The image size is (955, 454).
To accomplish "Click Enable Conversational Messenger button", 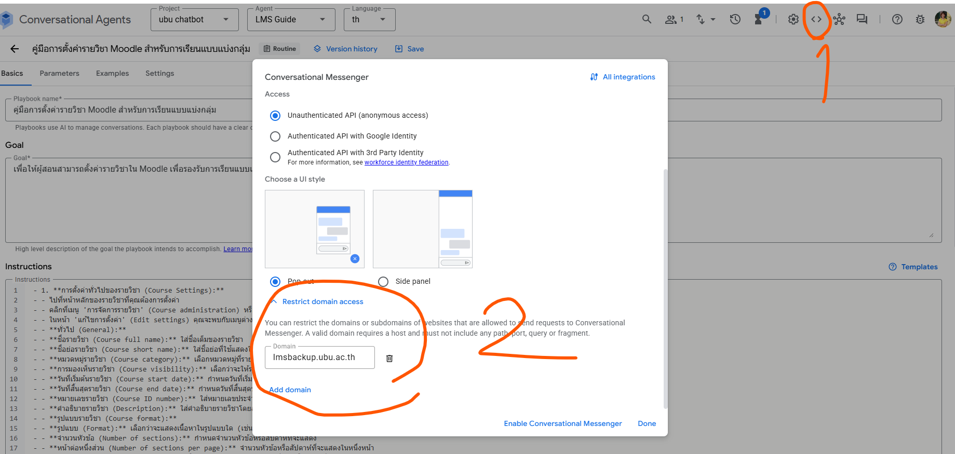I will [562, 423].
